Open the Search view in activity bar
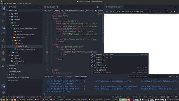 [3, 14]
